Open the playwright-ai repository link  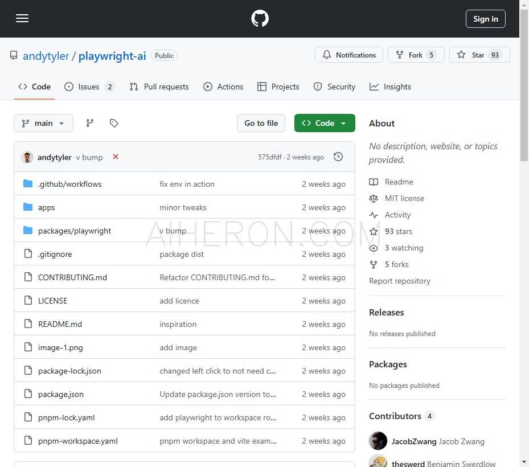click(x=112, y=56)
